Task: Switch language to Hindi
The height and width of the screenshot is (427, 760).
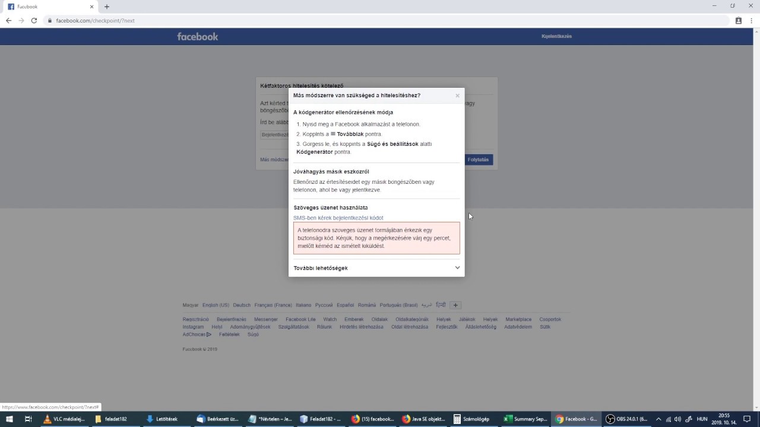Action: [x=441, y=305]
